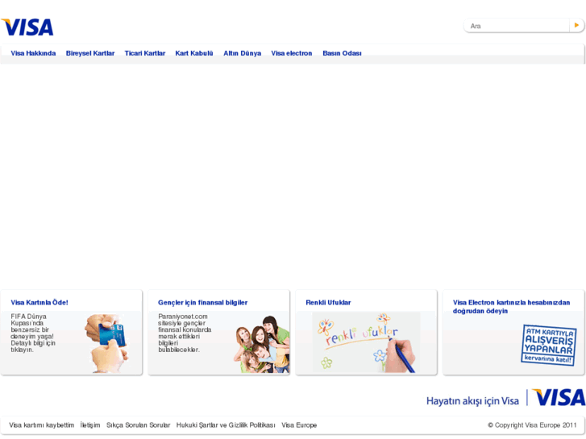
Task: Open the Renkli Ufuklar heading link
Action: click(x=328, y=302)
